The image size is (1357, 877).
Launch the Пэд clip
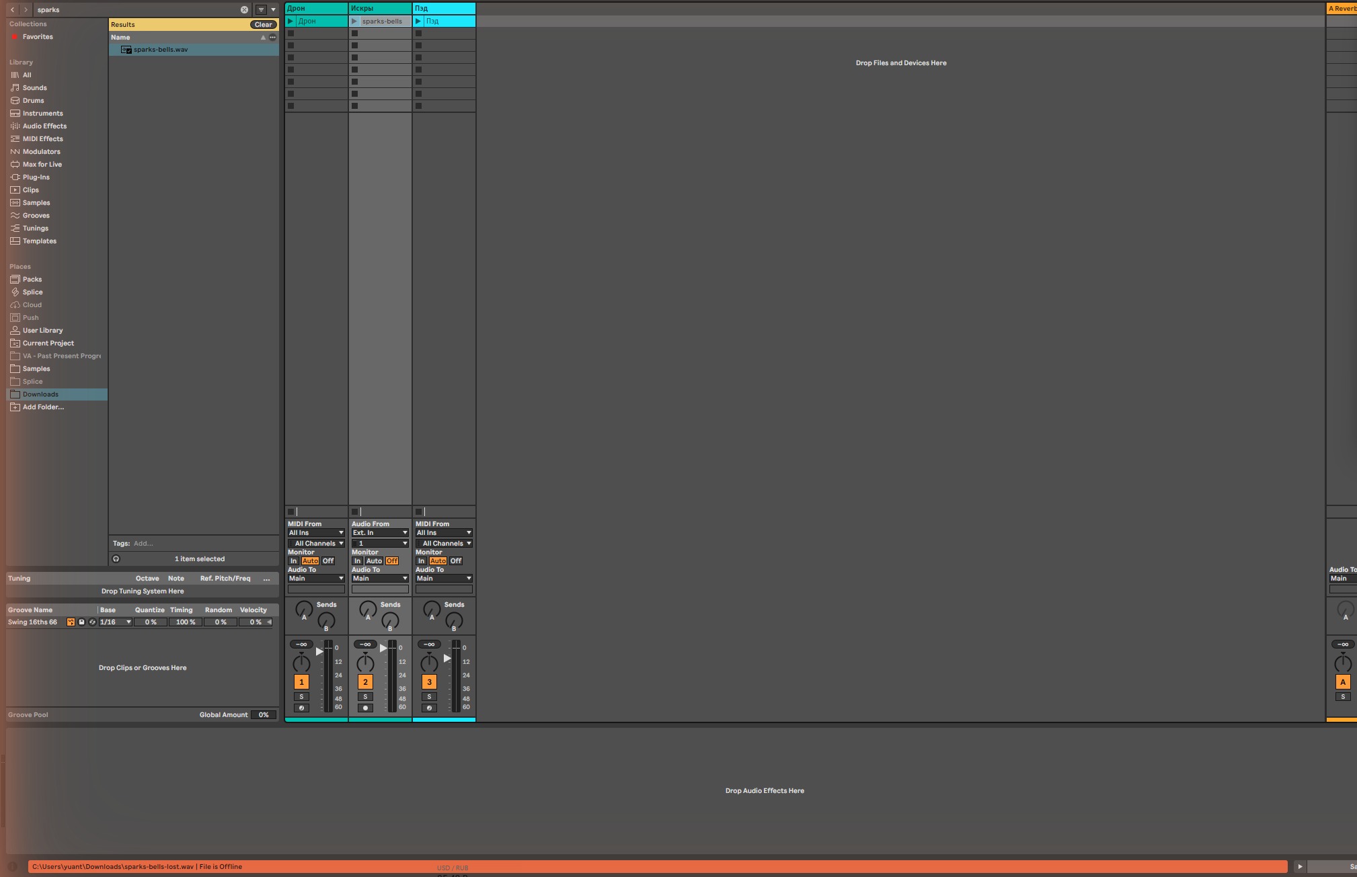click(x=418, y=22)
